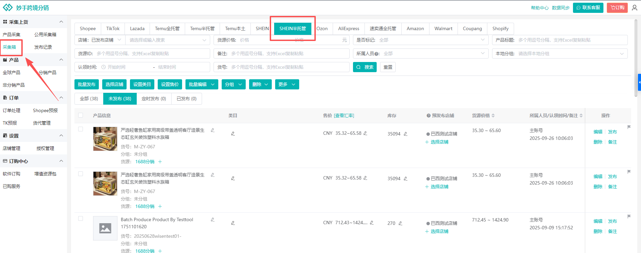The height and width of the screenshot is (253, 641).
Task: Click pencil icon beside first product title
Action: (213, 130)
